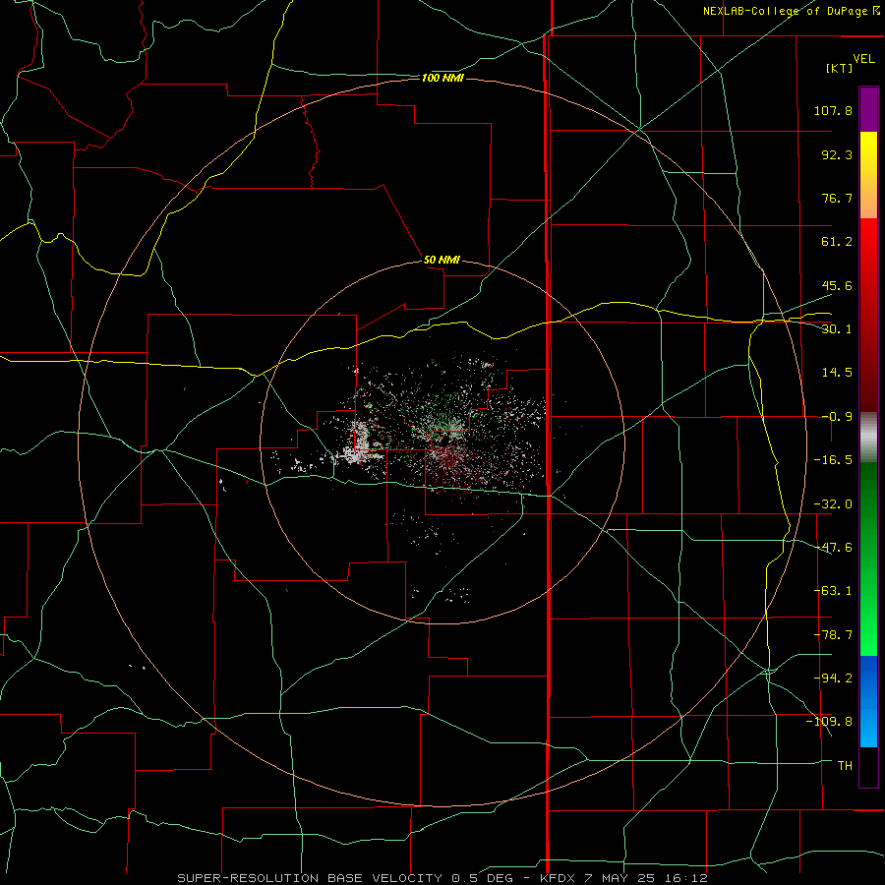The width and height of the screenshot is (885, 885).
Task: Click the -47.6 velocity scale value
Action: coord(833,548)
